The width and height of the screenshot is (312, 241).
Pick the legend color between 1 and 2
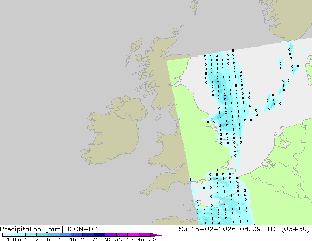tap(31, 235)
